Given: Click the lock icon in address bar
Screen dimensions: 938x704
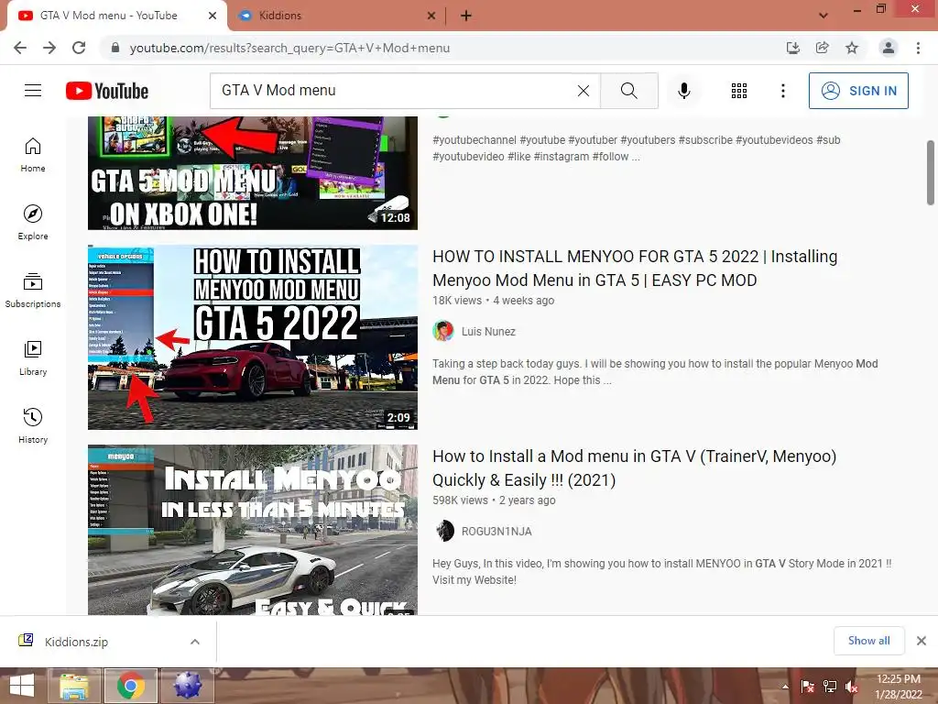Looking at the screenshot, I should [115, 48].
